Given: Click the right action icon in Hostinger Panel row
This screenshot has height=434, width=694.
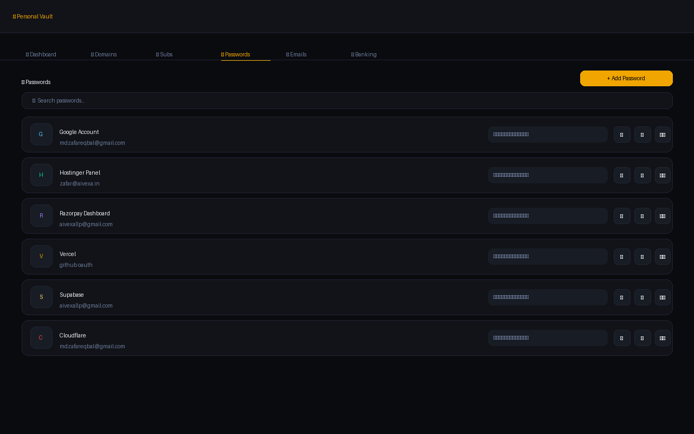Looking at the screenshot, I should [663, 175].
